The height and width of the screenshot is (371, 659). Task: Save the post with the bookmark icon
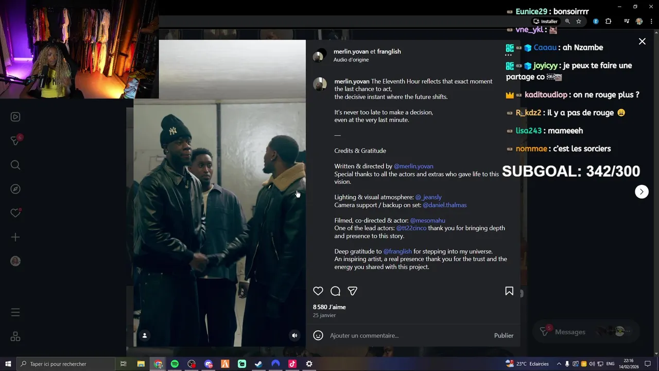tap(509, 291)
